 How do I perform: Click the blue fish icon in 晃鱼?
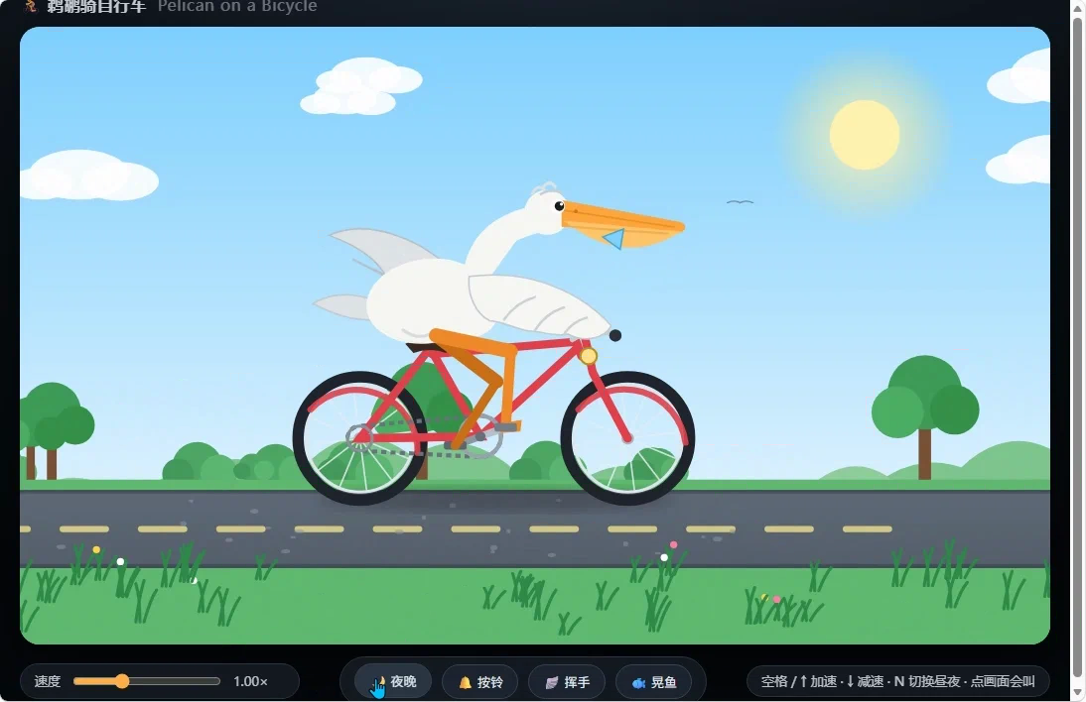638,682
